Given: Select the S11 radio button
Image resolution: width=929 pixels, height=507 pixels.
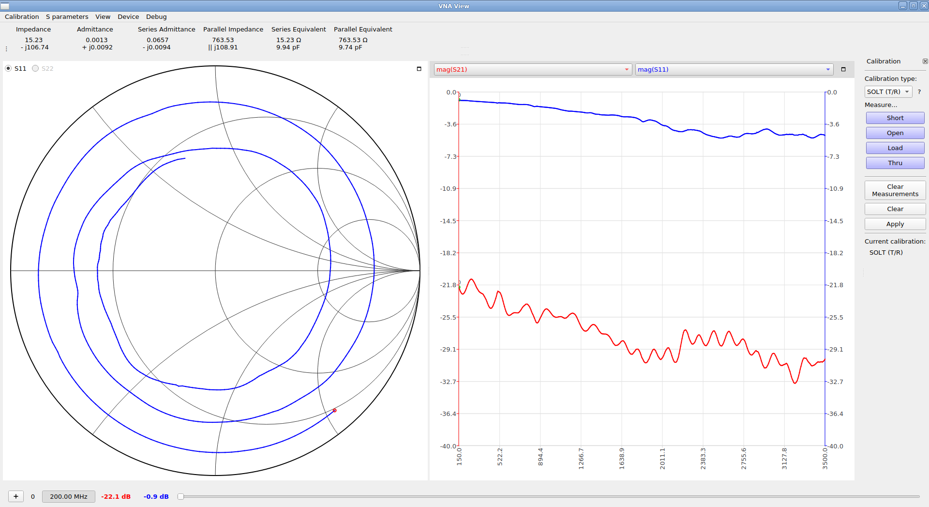Looking at the screenshot, I should [9, 68].
